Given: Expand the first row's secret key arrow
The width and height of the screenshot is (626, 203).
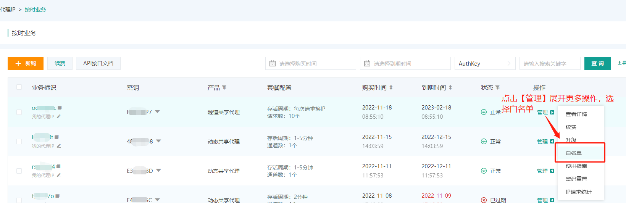Looking at the screenshot, I should 158,112.
